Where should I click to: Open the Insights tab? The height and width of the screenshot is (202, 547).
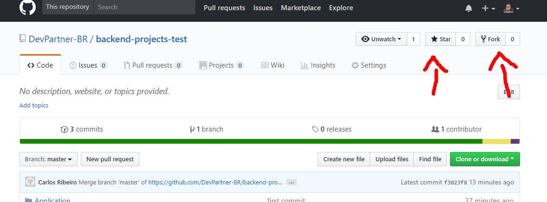[318, 65]
